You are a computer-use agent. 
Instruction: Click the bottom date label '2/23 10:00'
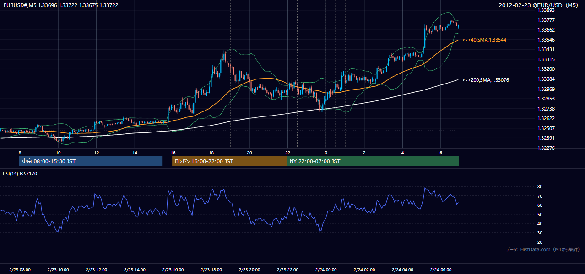click(x=58, y=270)
